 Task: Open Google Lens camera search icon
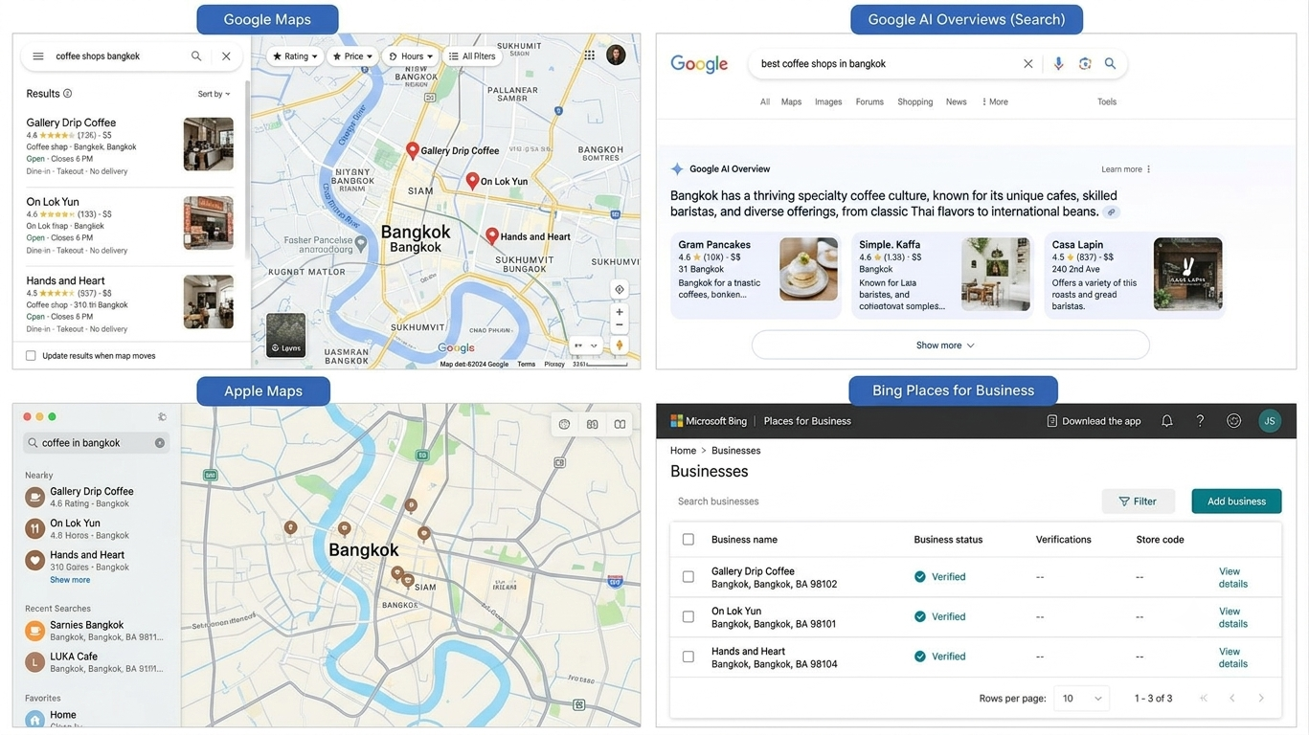[1085, 63]
